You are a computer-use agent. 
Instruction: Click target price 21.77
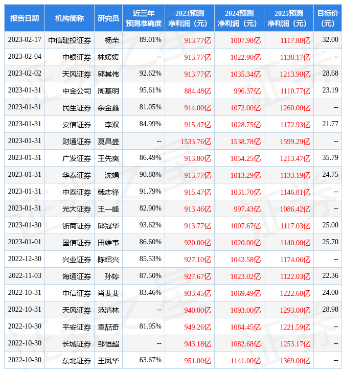[330, 124]
